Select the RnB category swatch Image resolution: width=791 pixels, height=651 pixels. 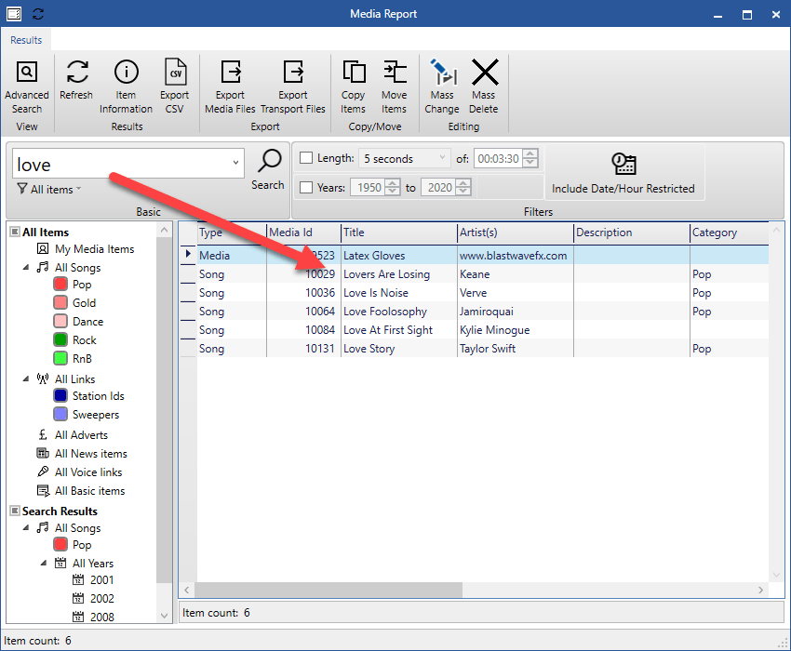(x=60, y=359)
